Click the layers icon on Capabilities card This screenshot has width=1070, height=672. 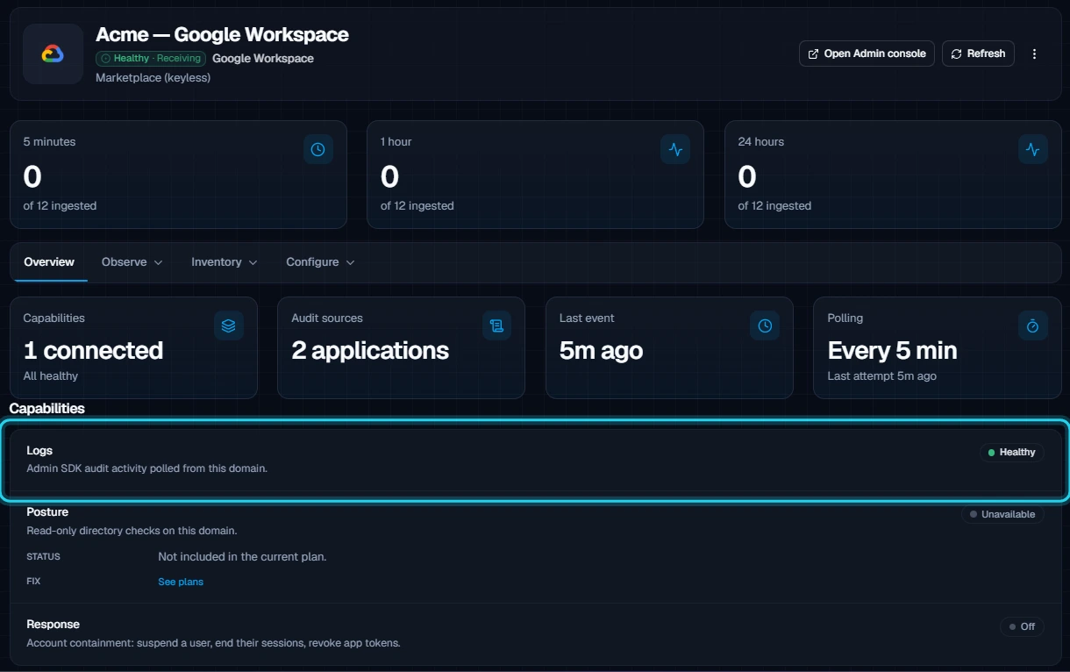pyautogui.click(x=229, y=325)
